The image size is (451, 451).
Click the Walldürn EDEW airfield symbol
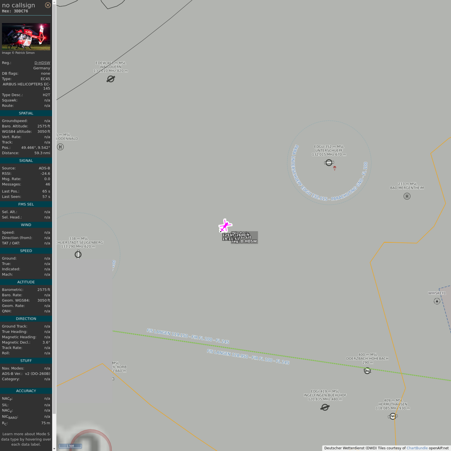(x=111, y=79)
